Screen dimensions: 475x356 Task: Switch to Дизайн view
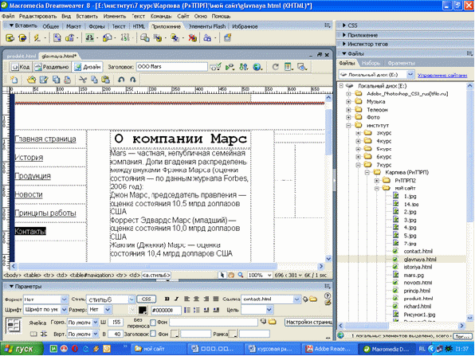pos(88,67)
